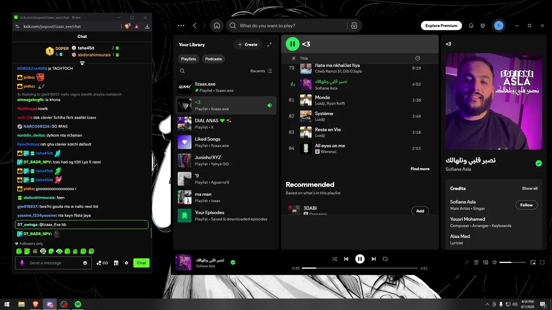Open the Liked Songs playlist
Image resolution: width=552 pixels, height=310 pixels.
tap(226, 142)
